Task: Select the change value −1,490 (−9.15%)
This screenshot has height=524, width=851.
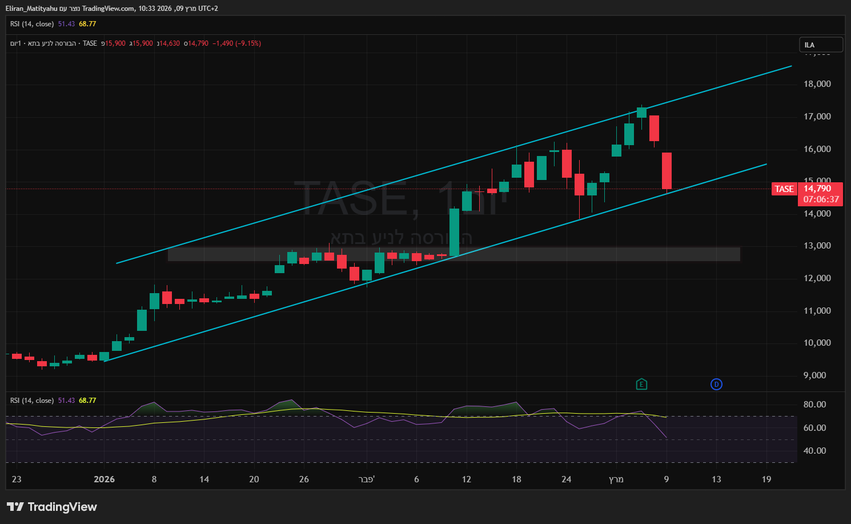Action: [x=236, y=43]
